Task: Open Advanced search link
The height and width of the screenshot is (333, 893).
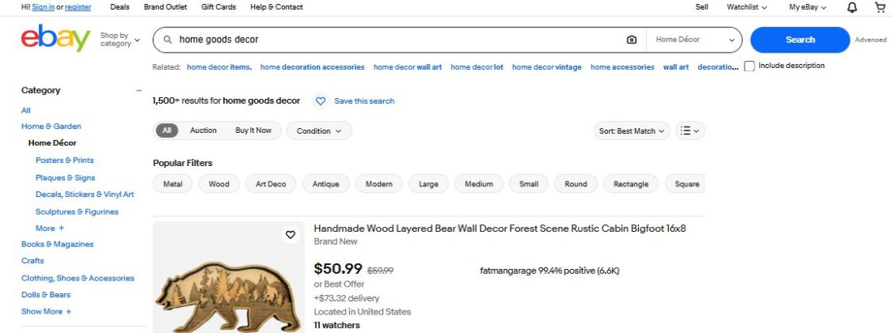Action: click(871, 40)
